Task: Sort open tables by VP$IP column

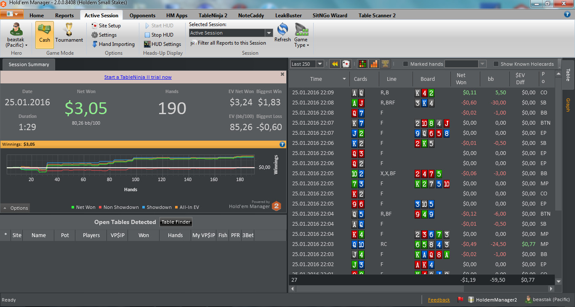Action: click(117, 235)
